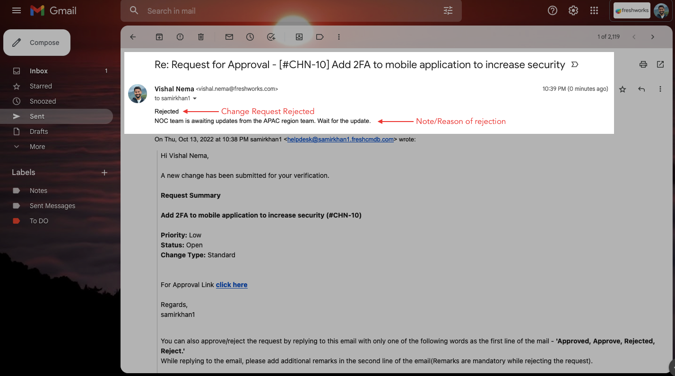Toggle the Gmail navigation sidebar

[16, 10]
